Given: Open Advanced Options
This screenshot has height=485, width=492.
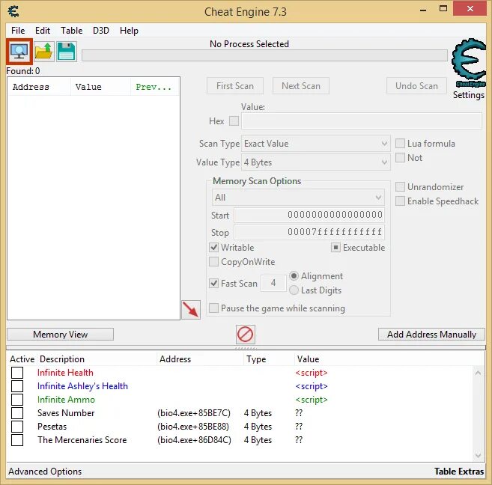Looking at the screenshot, I should pos(45,472).
